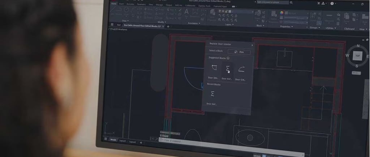Open the layout tabs hamburger menu

(106, 139)
